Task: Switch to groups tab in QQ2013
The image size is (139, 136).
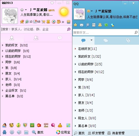Action: click(36, 38)
